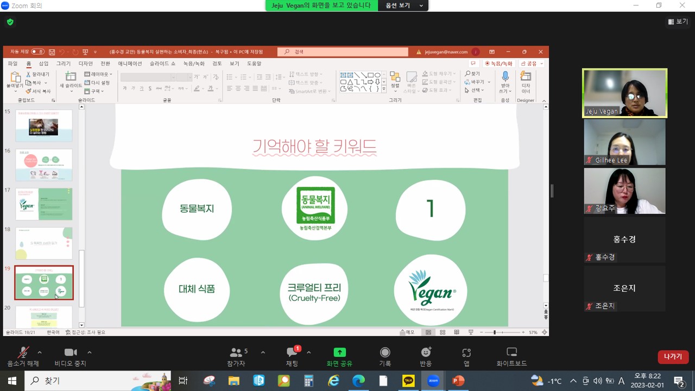Click the Windows taskbar search box
This screenshot has width=695, height=391.
[98, 381]
